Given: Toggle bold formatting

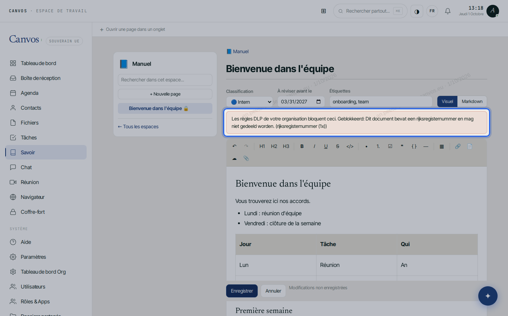Looking at the screenshot, I should point(302,146).
